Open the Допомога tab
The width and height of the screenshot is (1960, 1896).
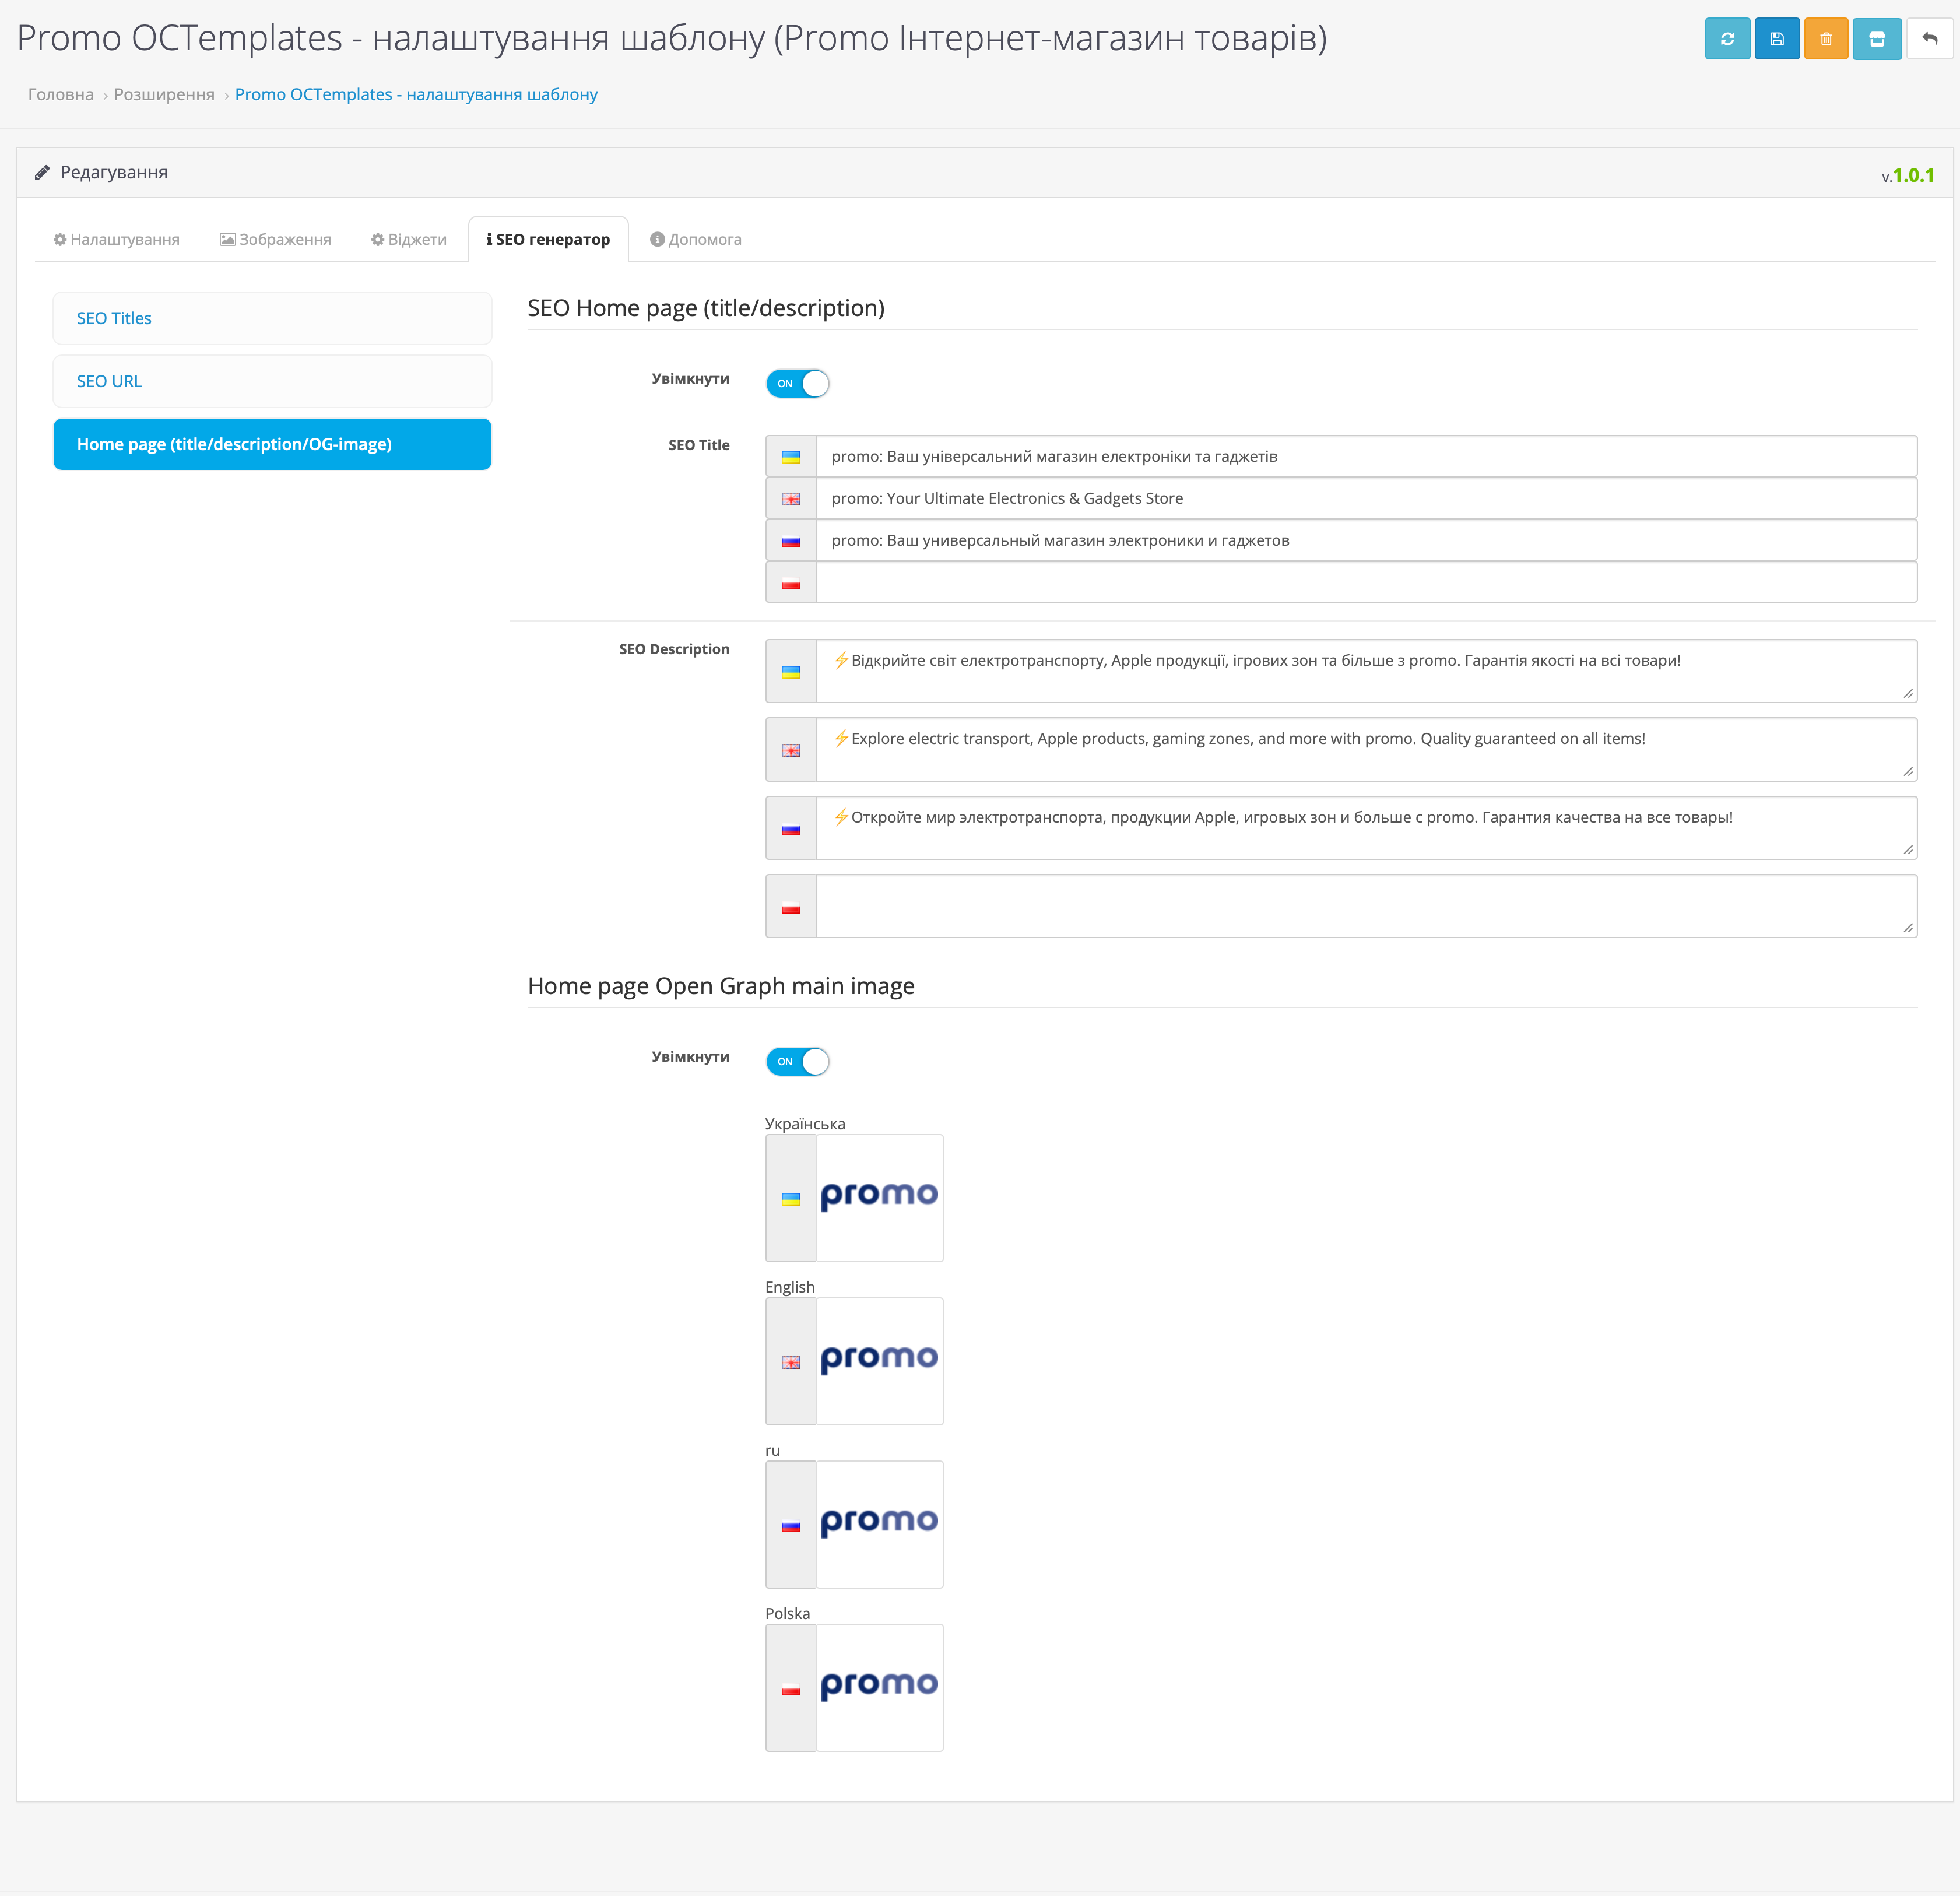tap(695, 239)
